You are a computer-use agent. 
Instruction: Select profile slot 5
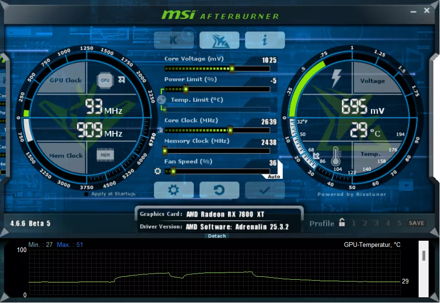399,223
